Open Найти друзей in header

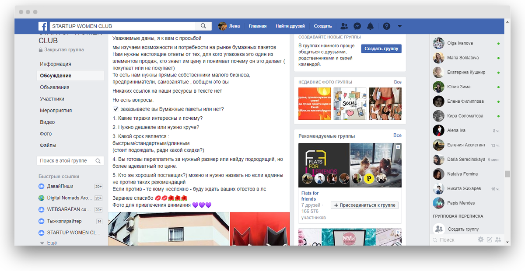point(290,26)
